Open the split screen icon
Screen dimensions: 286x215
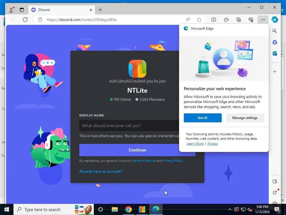tap(214, 20)
